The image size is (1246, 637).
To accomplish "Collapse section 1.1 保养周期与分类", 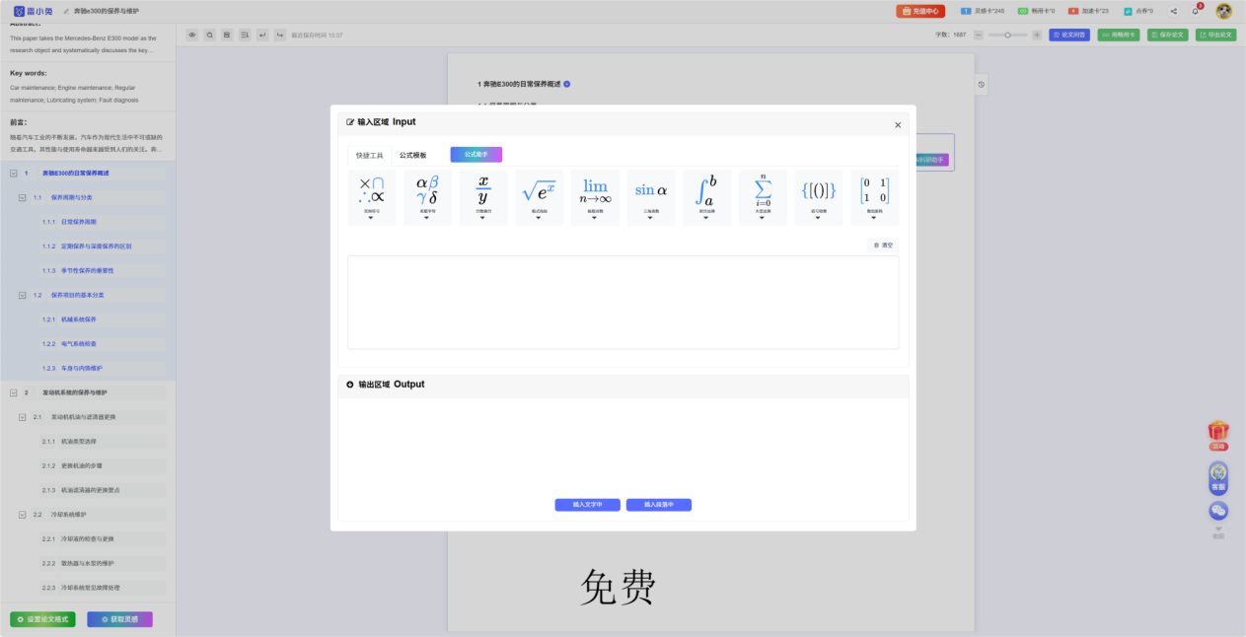I will click(23, 197).
